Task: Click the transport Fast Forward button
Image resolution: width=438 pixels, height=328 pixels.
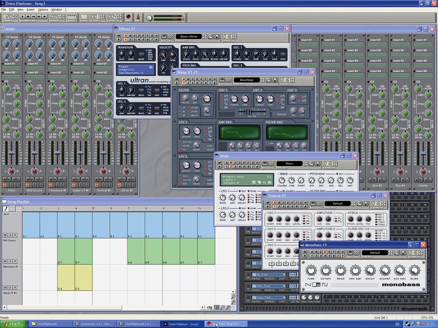Action: pyautogui.click(x=39, y=16)
